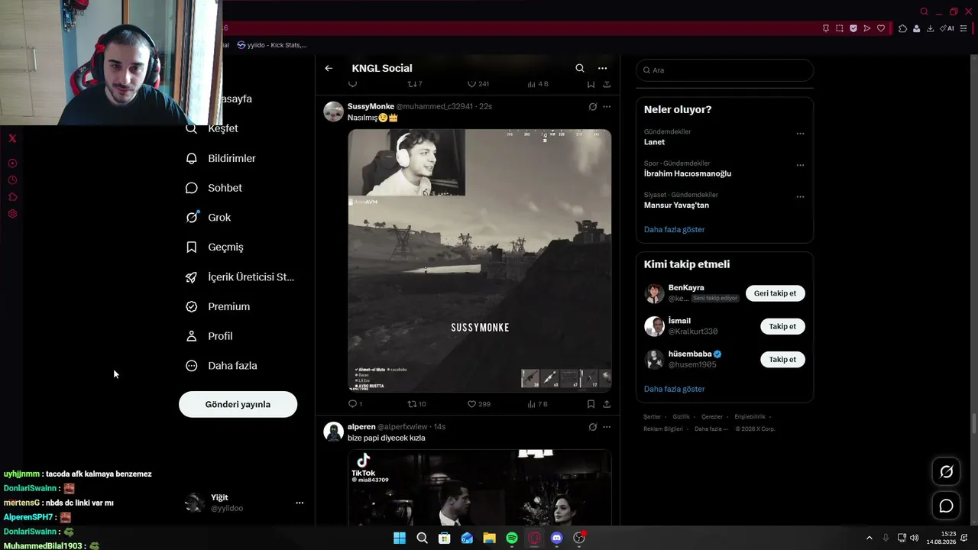Image resolution: width=978 pixels, height=550 pixels.
Task: Open KNGL Social more options menu
Action: click(x=603, y=68)
